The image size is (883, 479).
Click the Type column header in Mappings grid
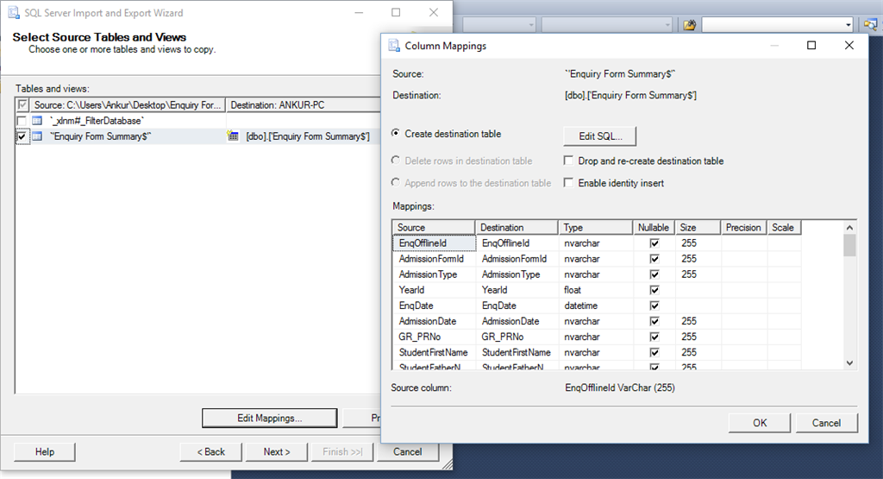[x=595, y=227]
